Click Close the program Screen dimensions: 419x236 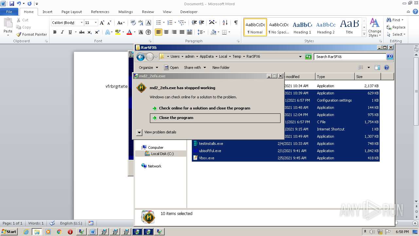(x=215, y=118)
